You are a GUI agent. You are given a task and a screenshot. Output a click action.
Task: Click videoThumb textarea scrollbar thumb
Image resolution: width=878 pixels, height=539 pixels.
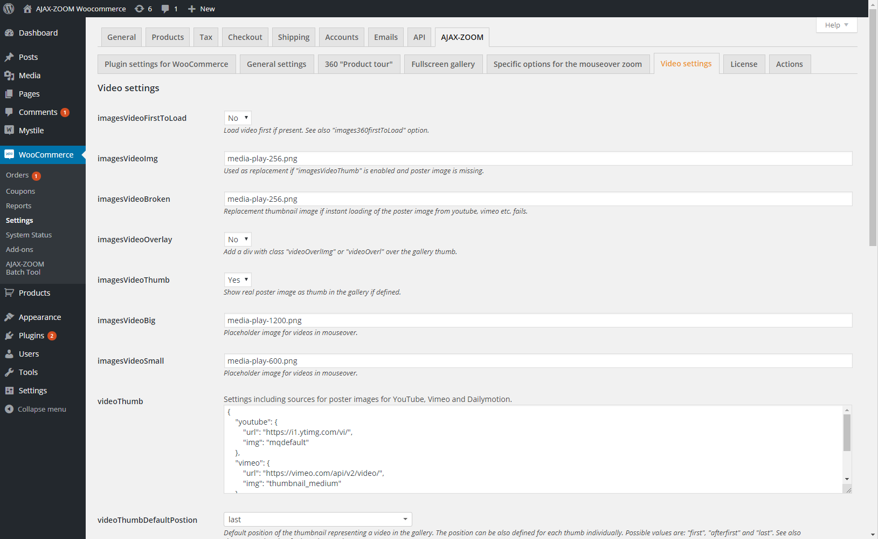tap(847, 433)
